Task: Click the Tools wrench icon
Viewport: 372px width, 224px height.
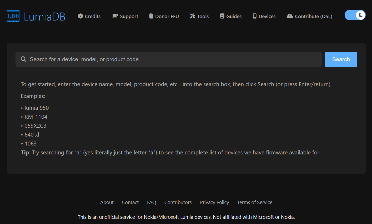Action: click(x=193, y=16)
